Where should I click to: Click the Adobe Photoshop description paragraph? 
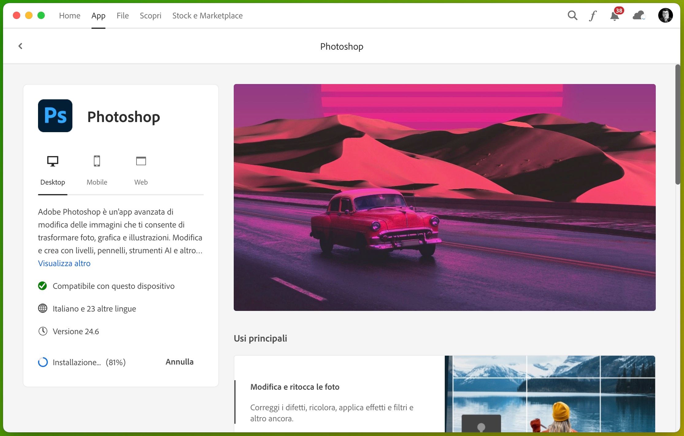tap(120, 231)
